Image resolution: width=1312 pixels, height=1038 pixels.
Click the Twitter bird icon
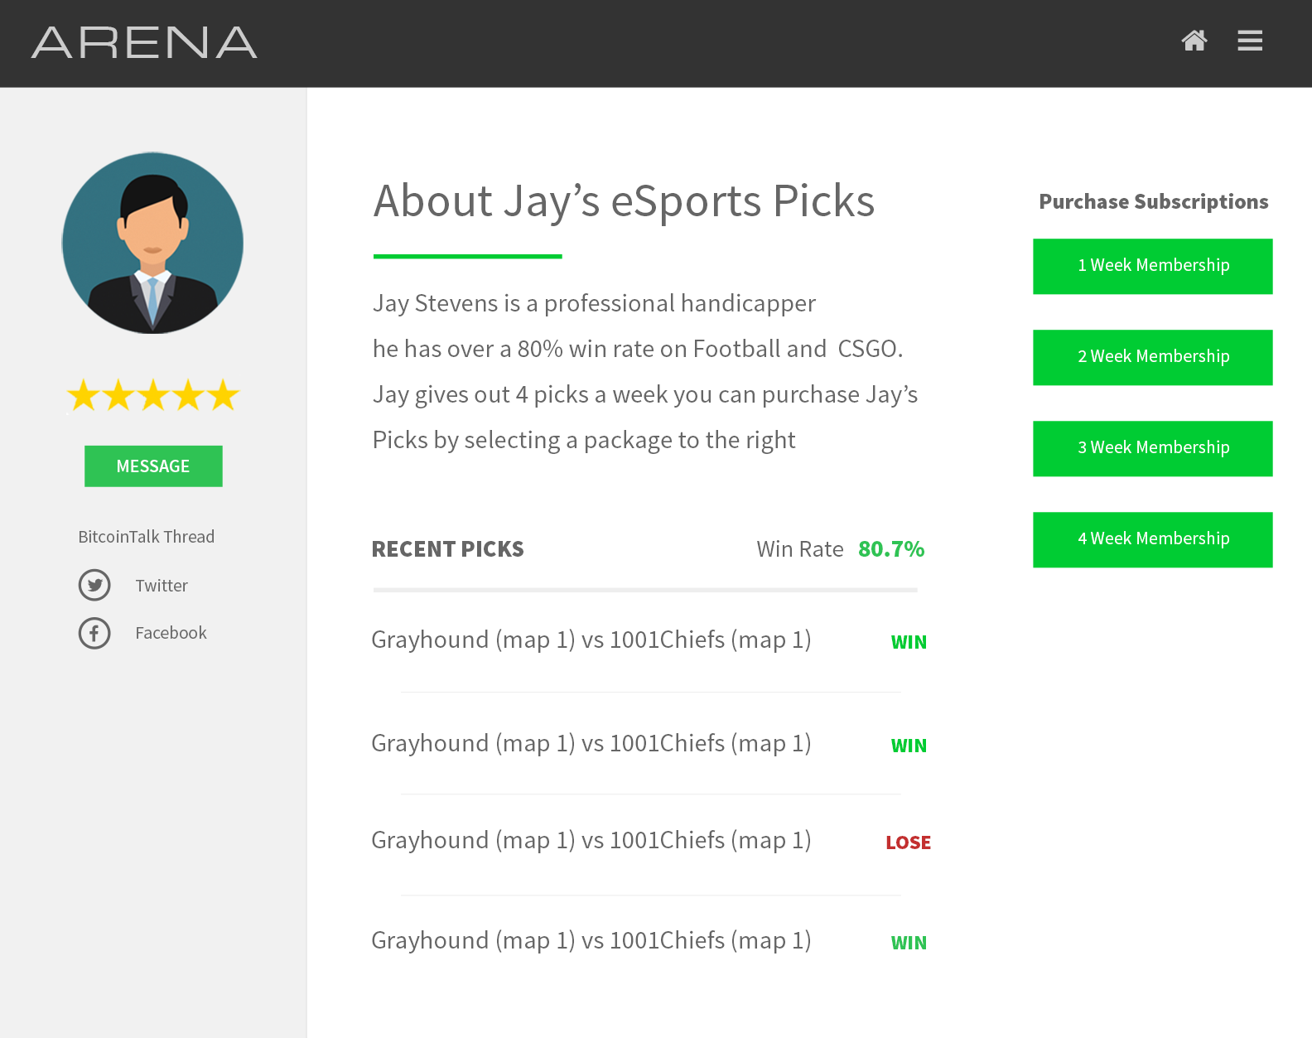pos(94,586)
